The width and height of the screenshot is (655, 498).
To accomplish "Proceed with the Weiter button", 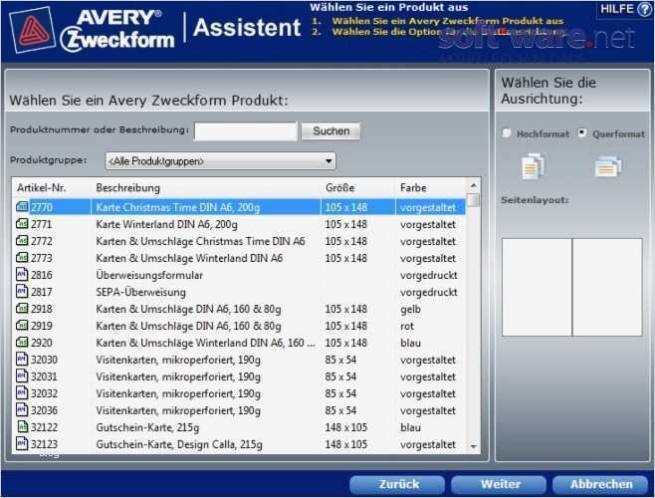I will [499, 485].
